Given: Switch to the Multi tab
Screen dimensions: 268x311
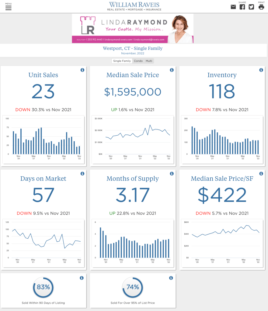Looking at the screenshot, I should pyautogui.click(x=149, y=61).
